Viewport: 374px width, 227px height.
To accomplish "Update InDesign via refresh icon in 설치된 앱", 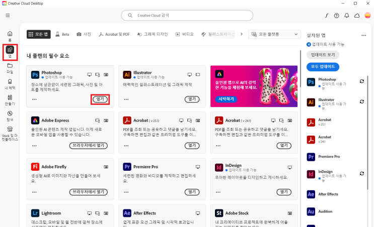I will coord(362,173).
